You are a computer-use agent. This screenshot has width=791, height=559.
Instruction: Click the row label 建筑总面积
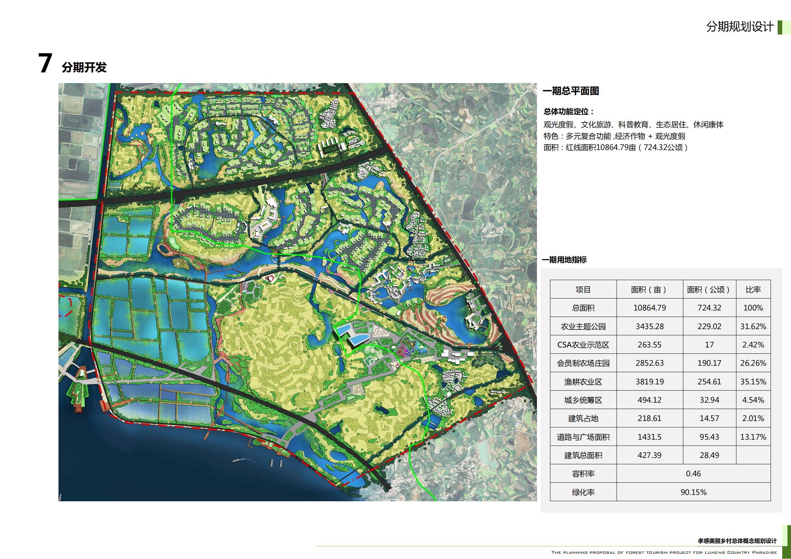point(583,456)
